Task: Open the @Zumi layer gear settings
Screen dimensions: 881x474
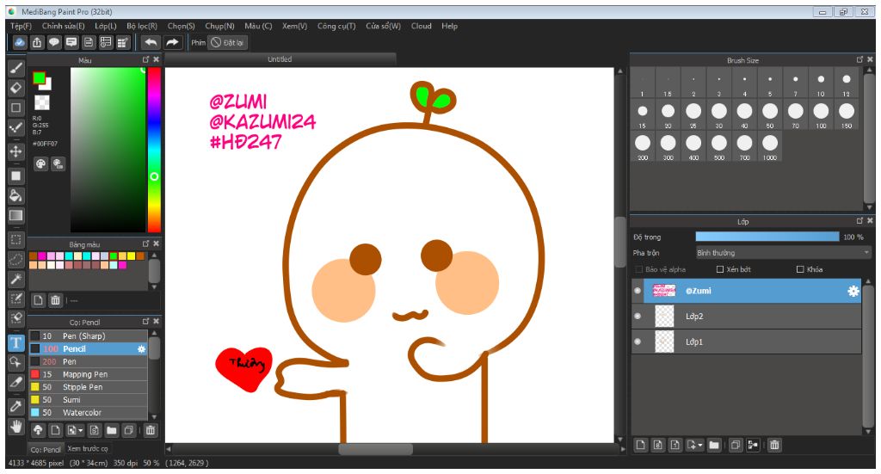Action: coord(853,291)
